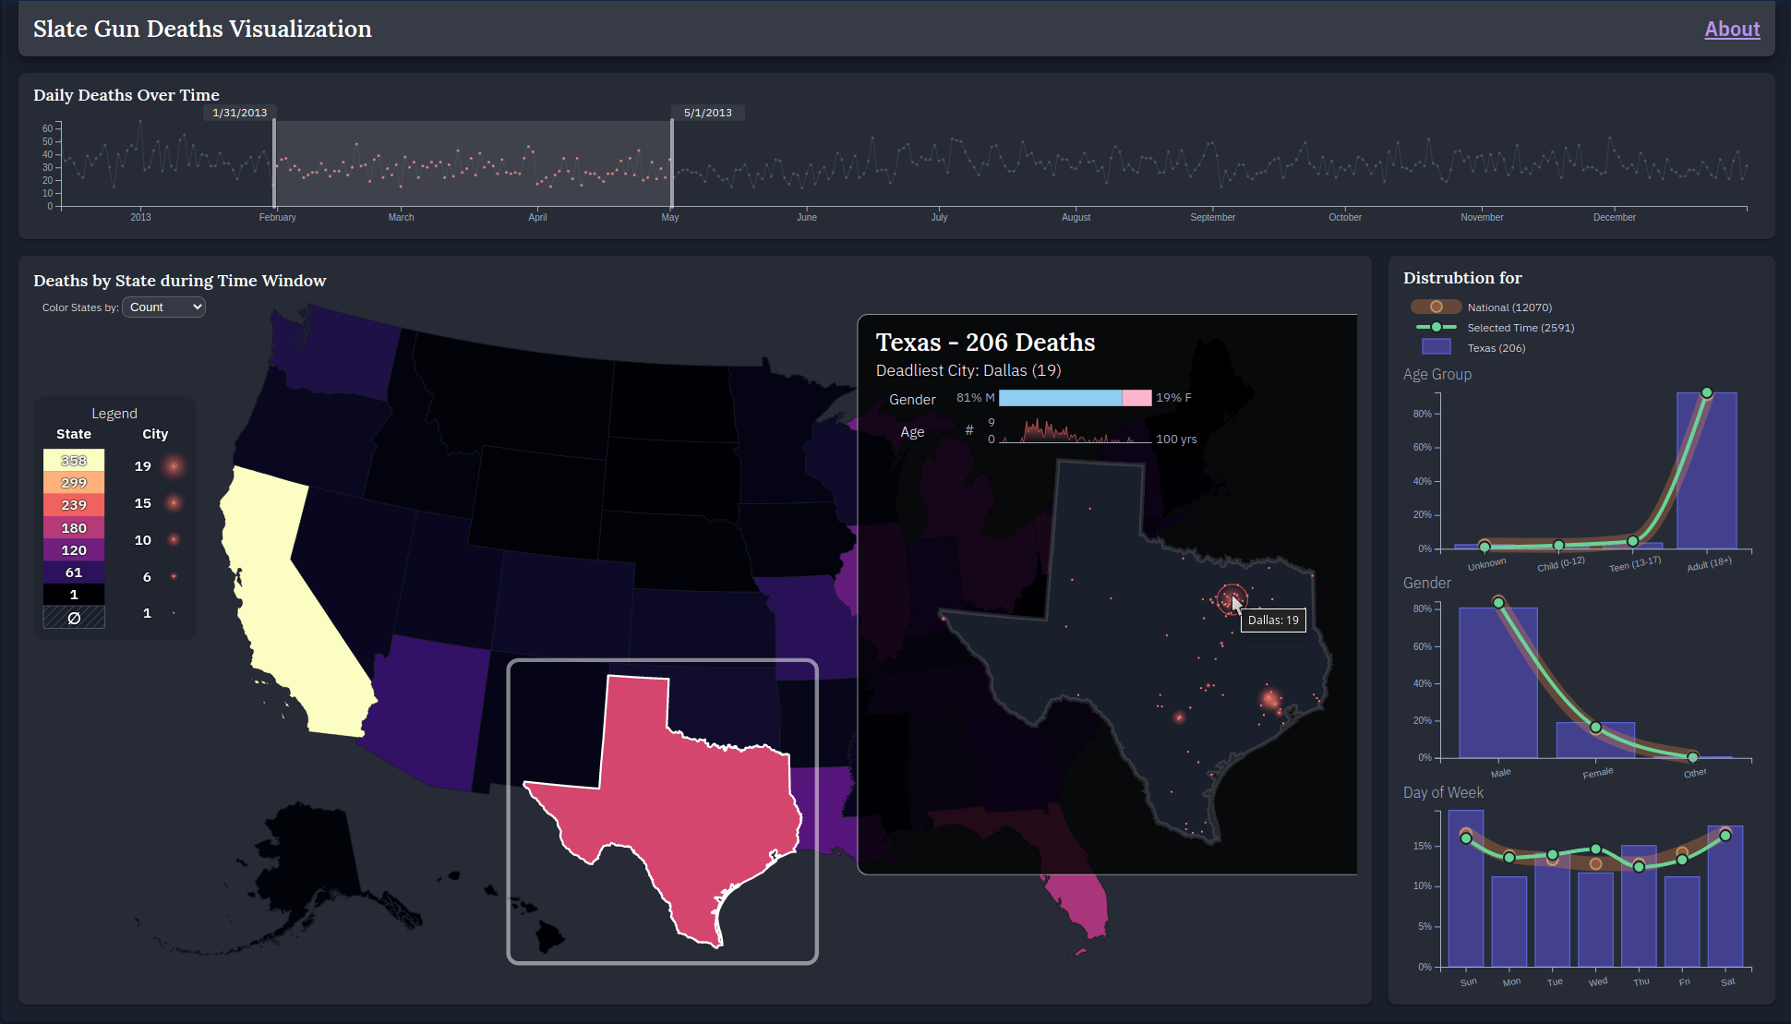Click the Sat day of week bar
The height and width of the screenshot is (1024, 1791).
click(1725, 896)
